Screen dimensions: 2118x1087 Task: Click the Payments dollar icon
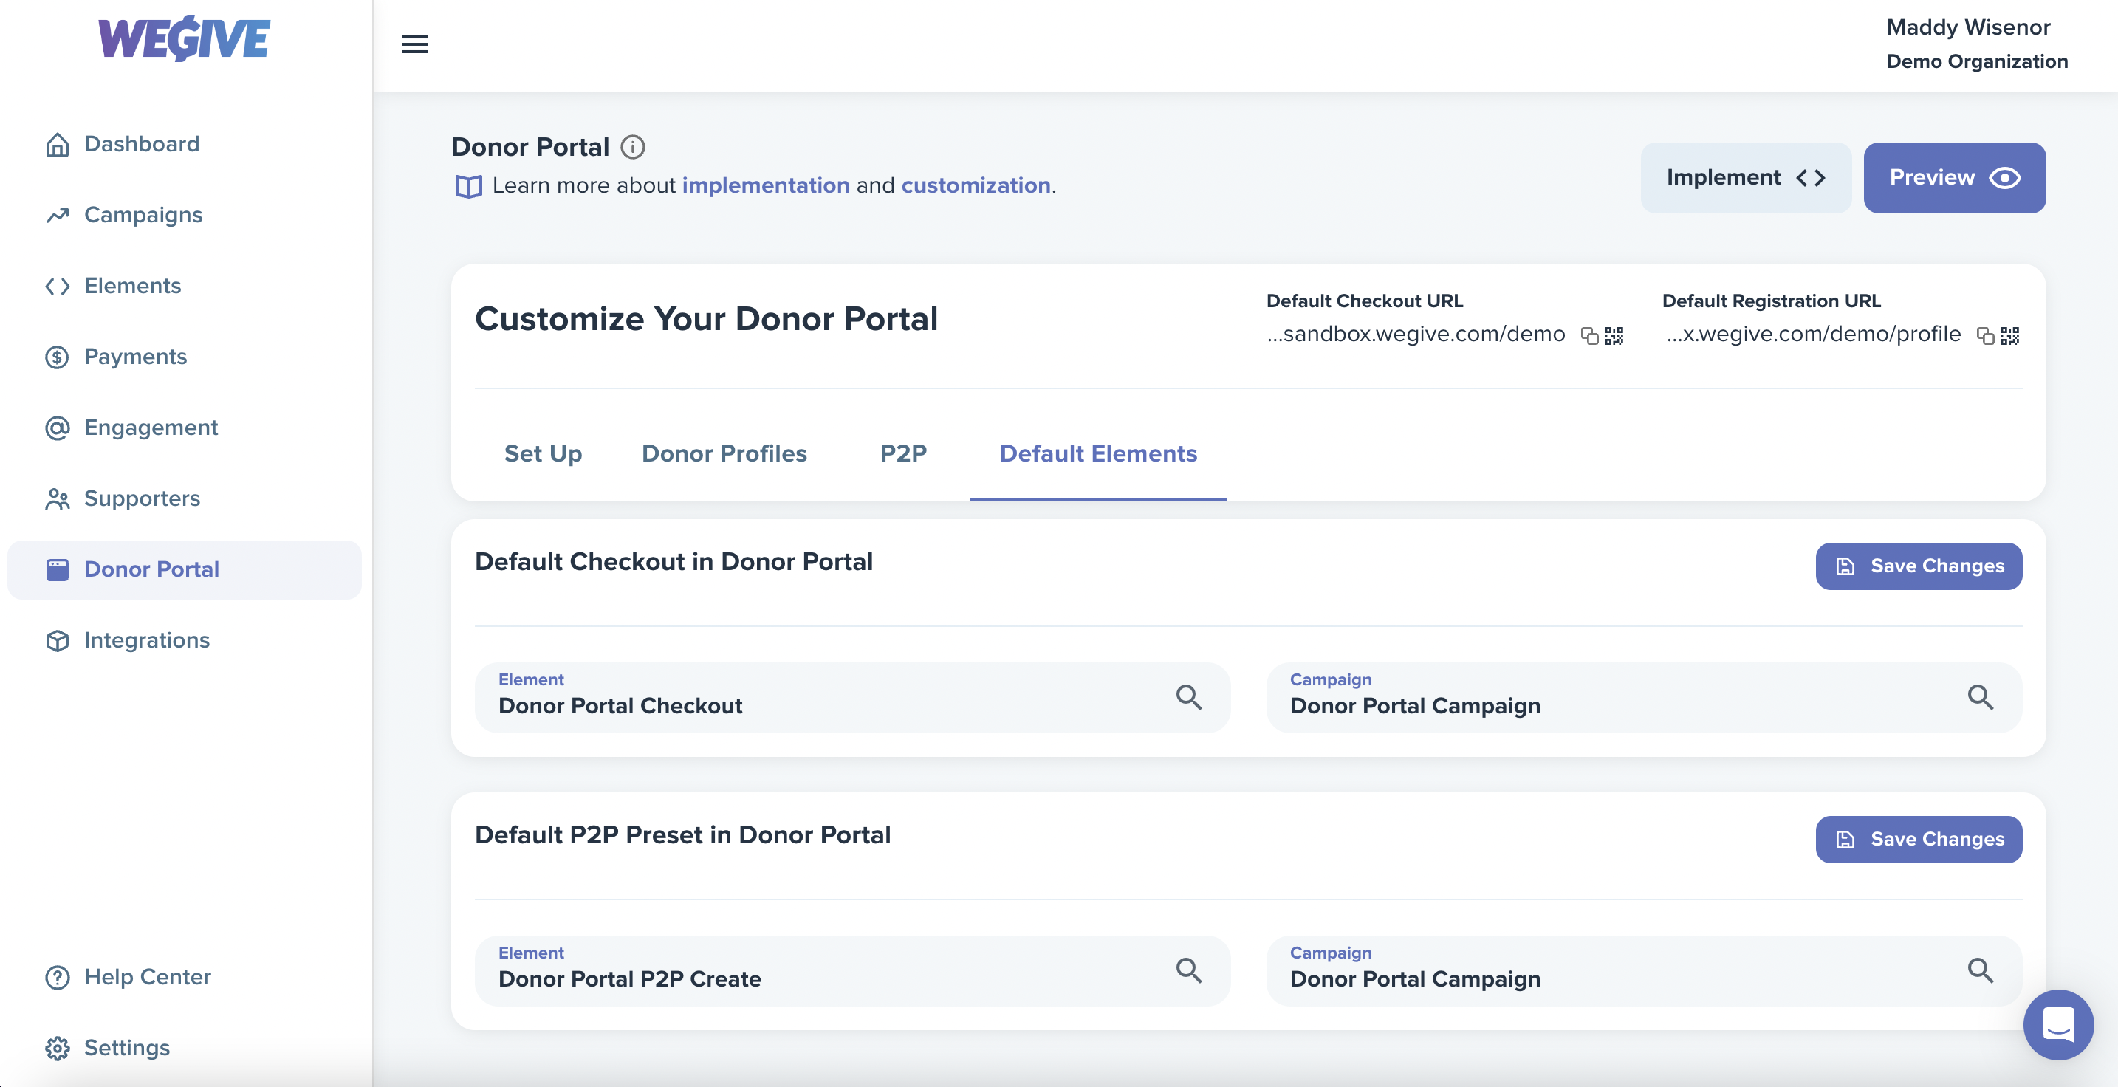coord(58,357)
